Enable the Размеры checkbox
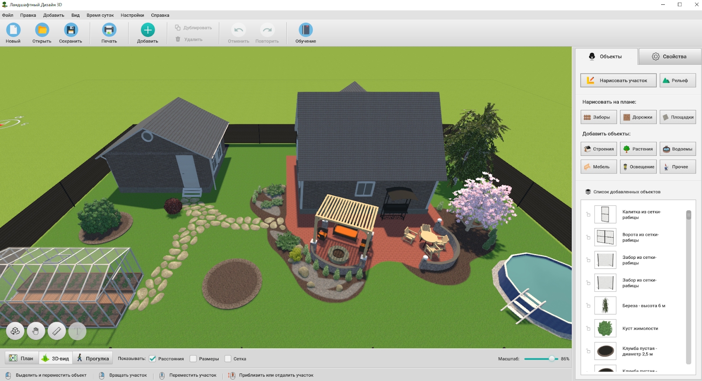 (x=193, y=359)
